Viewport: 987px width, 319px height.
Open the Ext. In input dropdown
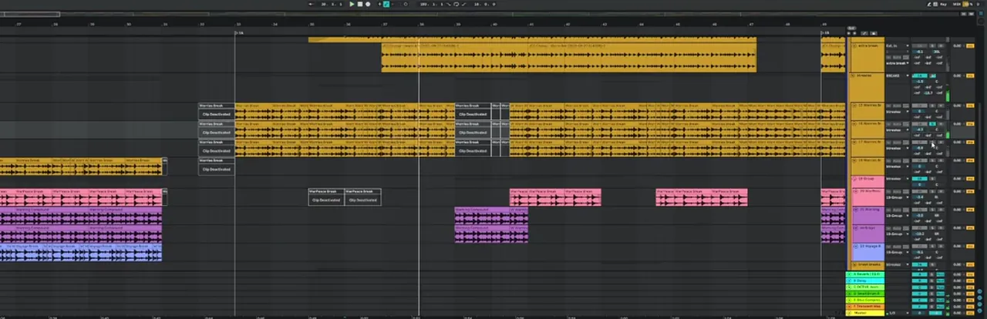point(897,46)
